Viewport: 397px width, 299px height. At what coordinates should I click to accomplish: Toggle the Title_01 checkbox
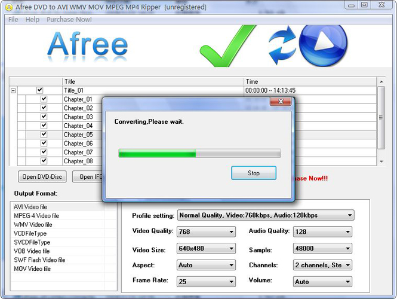click(39, 90)
